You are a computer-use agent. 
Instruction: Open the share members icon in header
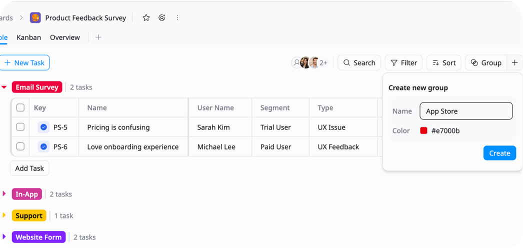(x=162, y=17)
